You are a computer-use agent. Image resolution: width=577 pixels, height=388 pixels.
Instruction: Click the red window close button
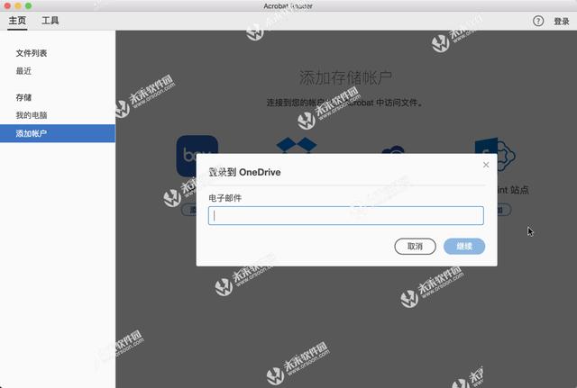pyautogui.click(x=7, y=6)
